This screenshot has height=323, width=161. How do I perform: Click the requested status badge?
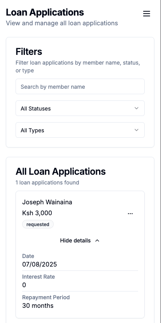click(x=38, y=224)
